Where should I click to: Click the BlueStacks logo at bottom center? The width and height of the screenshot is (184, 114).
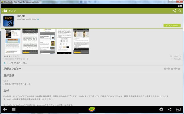pyautogui.click(x=92, y=109)
